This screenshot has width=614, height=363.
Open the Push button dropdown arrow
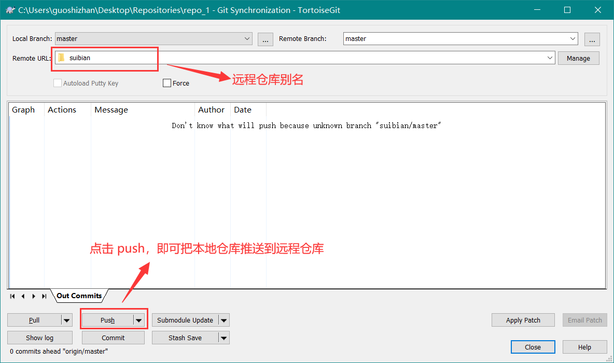coord(139,320)
